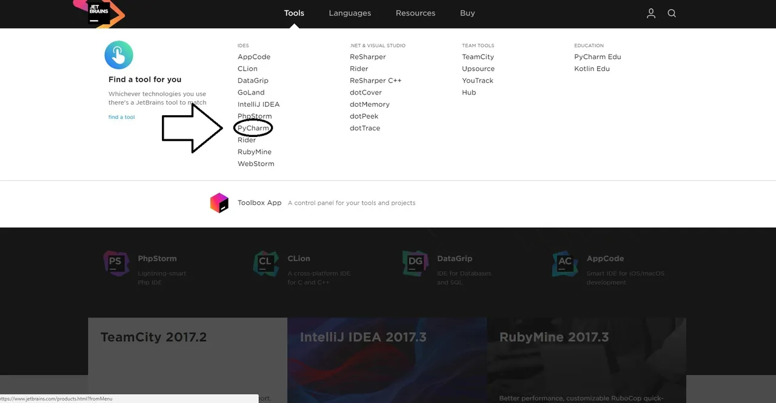776x403 pixels.
Task: Open the TeamCity link in Team Tools
Action: tap(478, 57)
